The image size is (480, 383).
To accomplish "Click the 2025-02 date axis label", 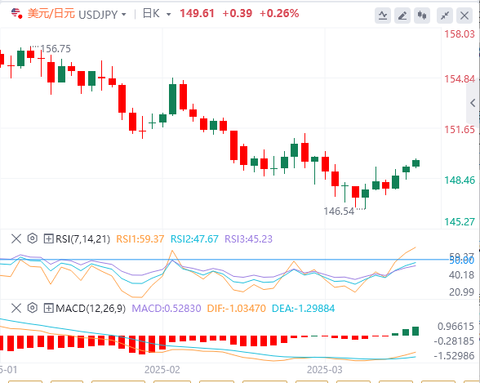I will coord(162,370).
